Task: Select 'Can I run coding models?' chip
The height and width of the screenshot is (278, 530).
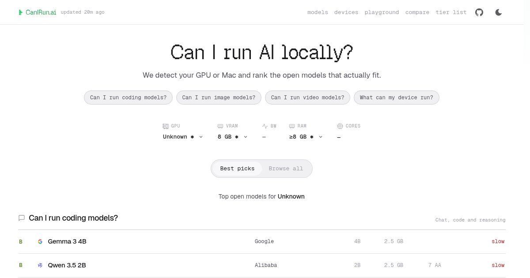Action: pyautogui.click(x=128, y=98)
